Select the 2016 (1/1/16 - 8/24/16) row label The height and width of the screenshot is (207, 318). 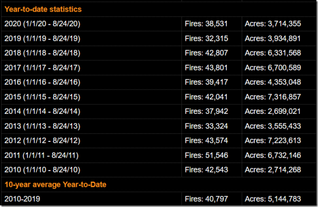[42, 82]
